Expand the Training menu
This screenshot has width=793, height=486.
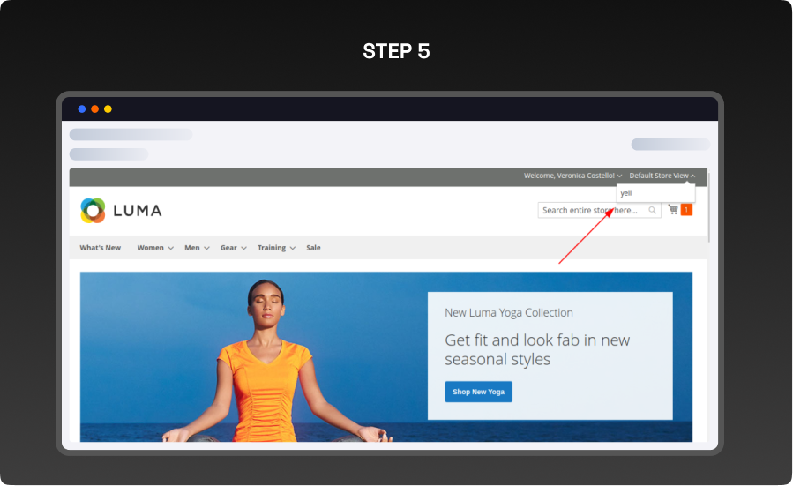coord(275,248)
